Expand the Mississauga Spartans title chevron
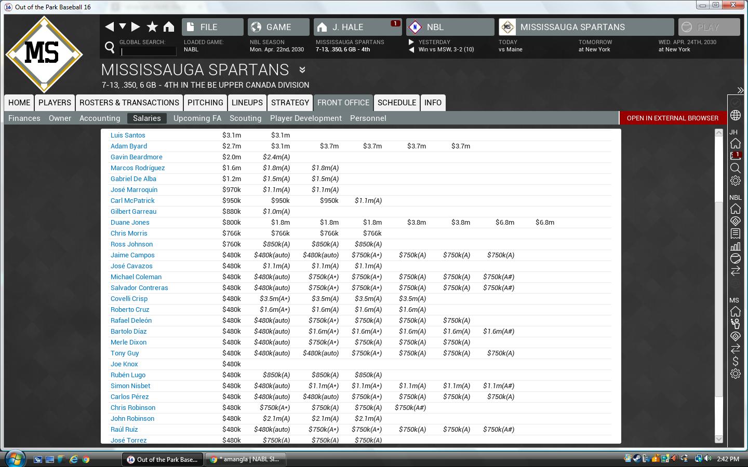Screen dimensions: 748x467 (x=302, y=70)
